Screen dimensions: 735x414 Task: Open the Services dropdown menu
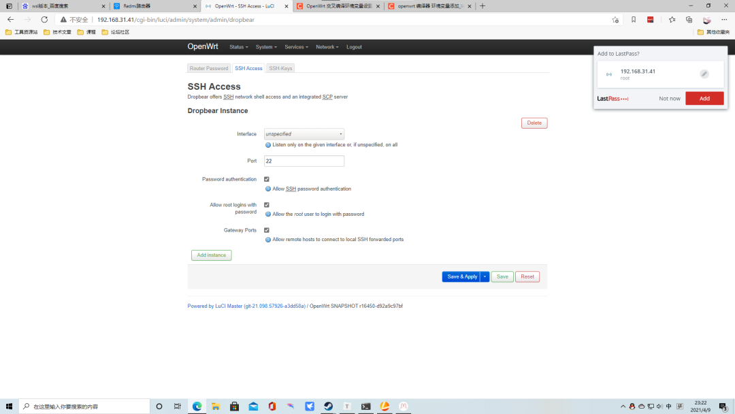[x=296, y=47]
